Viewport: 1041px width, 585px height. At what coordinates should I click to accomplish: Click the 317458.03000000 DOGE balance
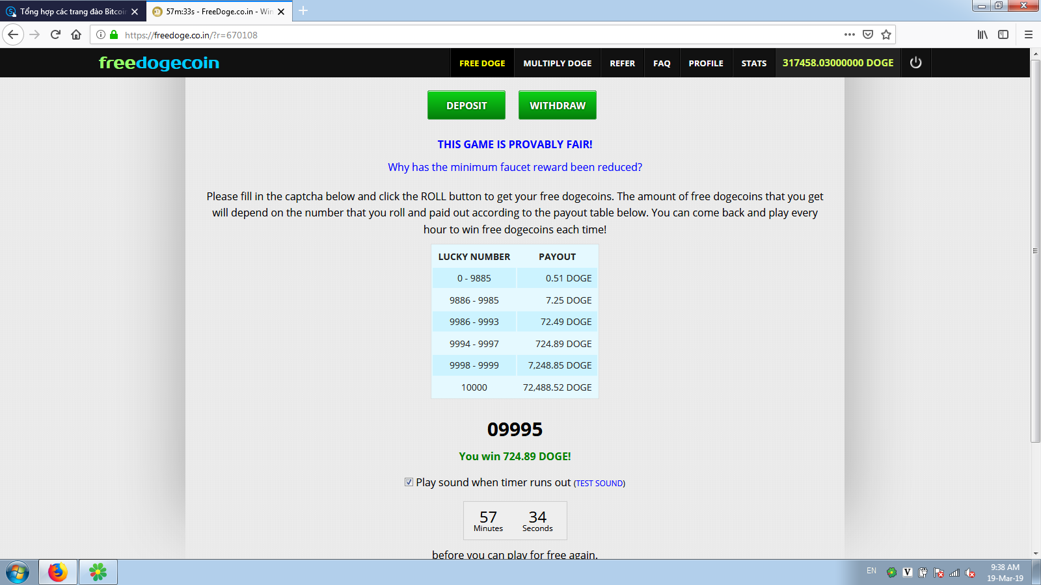point(838,63)
